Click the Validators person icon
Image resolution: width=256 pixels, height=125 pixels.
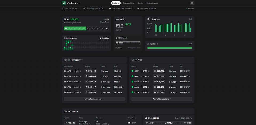click(148, 44)
